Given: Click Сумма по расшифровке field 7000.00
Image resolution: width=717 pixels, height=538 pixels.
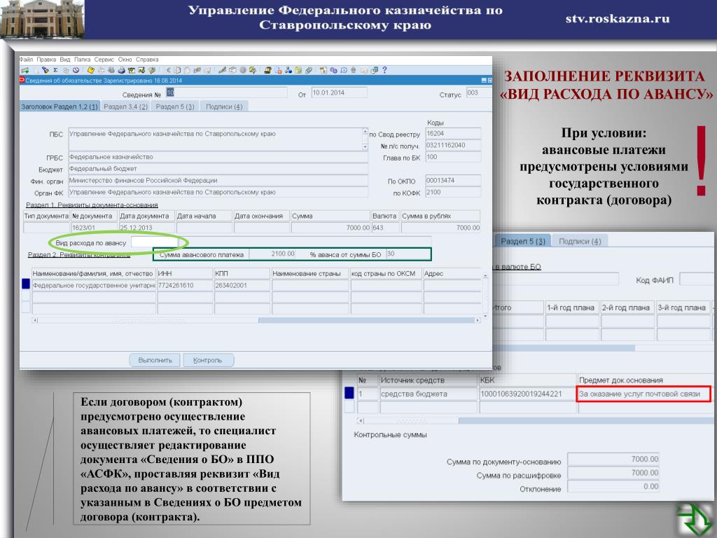Looking at the screenshot, I should point(613,473).
